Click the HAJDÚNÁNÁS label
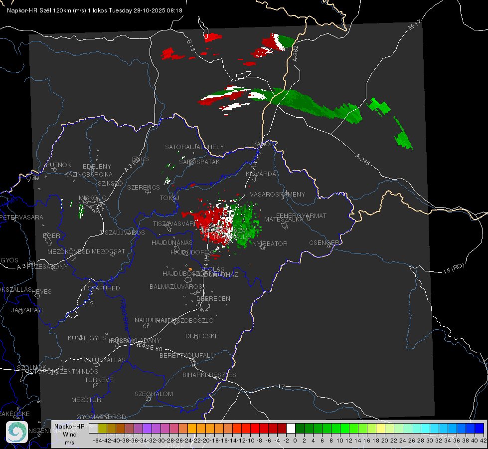Image resolution: width=488 pixels, height=449 pixels. point(172,242)
